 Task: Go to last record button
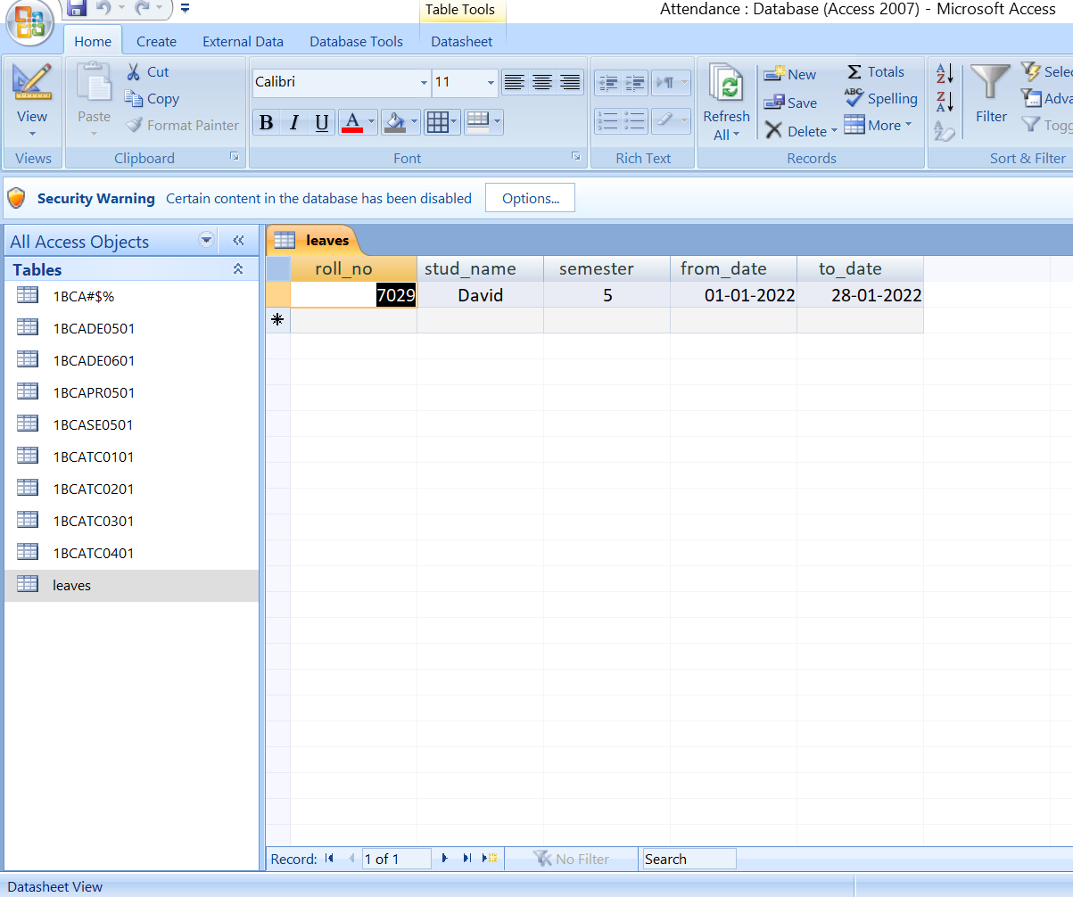click(x=467, y=859)
